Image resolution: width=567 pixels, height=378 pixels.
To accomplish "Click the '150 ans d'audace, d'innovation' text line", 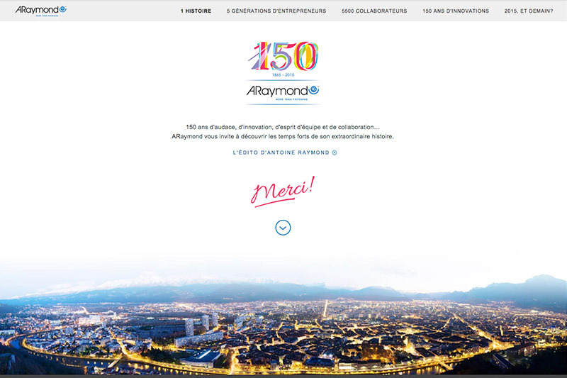I will pos(283,127).
